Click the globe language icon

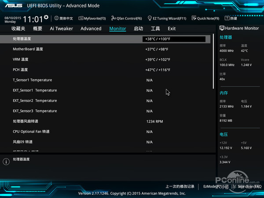coord(56,18)
